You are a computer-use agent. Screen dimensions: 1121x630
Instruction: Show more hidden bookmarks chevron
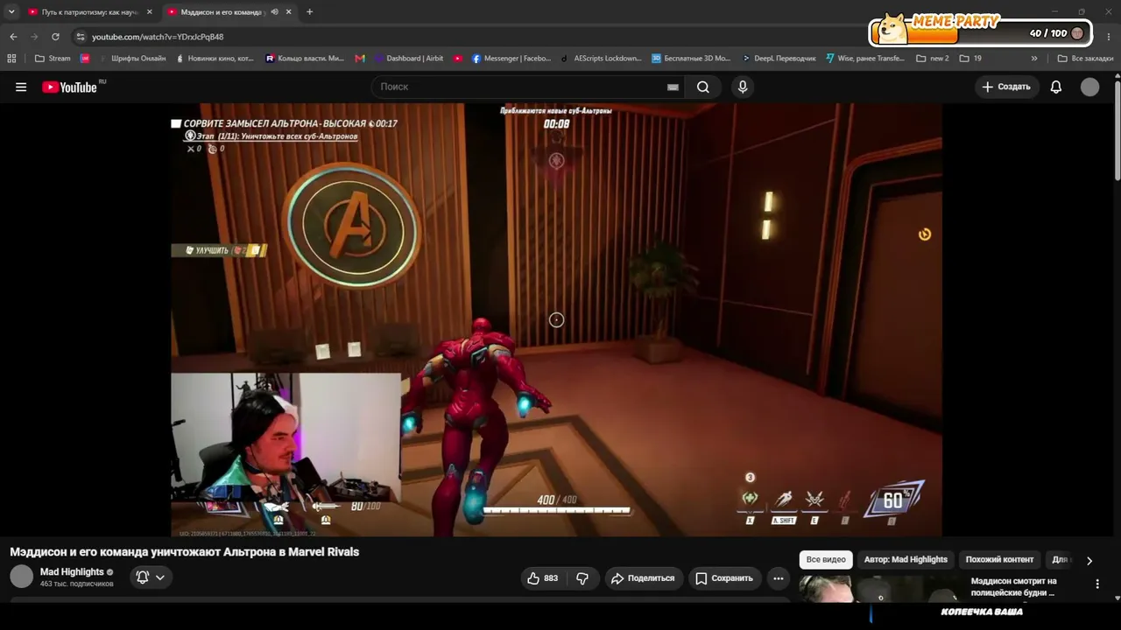pyautogui.click(x=1034, y=59)
